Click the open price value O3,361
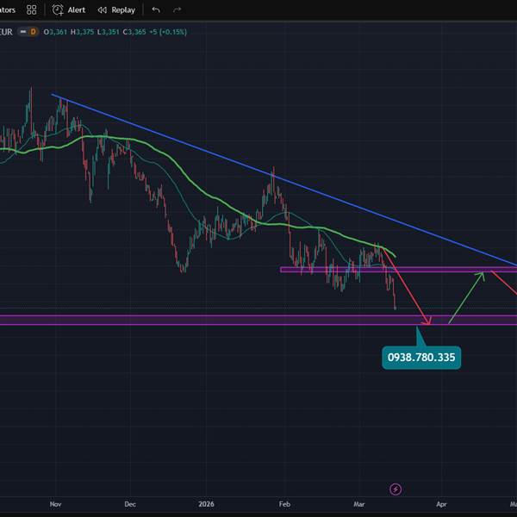The image size is (517, 517). click(55, 32)
